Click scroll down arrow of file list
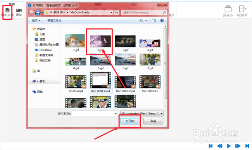Viewport: 252px width, 150px height. pyautogui.click(x=166, y=106)
